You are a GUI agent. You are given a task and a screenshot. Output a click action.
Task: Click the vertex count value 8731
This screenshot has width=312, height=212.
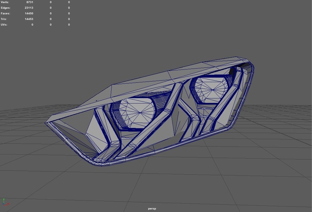point(30,2)
